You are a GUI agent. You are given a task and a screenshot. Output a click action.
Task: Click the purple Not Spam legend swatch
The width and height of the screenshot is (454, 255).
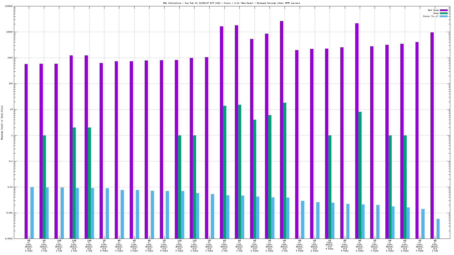tap(444, 10)
